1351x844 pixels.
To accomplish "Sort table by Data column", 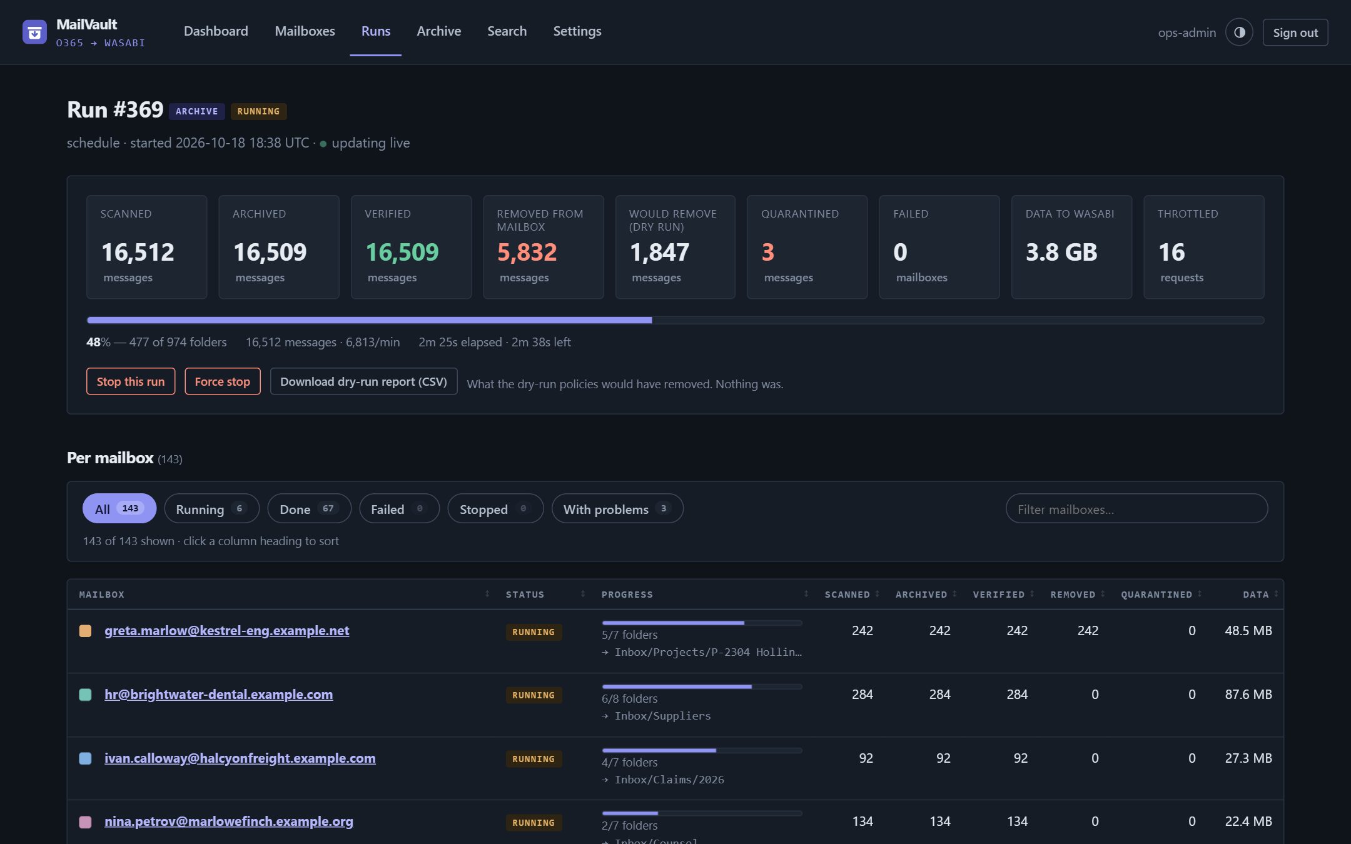I will (1260, 595).
